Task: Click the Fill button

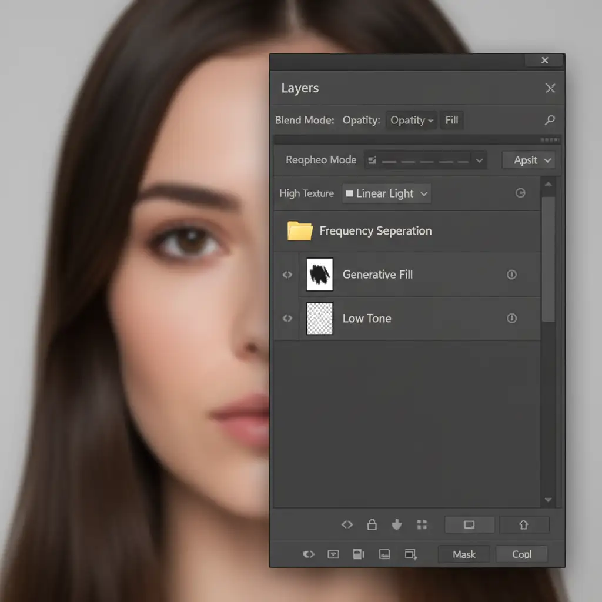Action: [451, 121]
